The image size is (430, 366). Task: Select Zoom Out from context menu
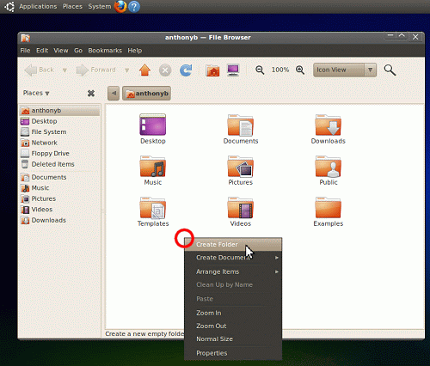[233, 326]
